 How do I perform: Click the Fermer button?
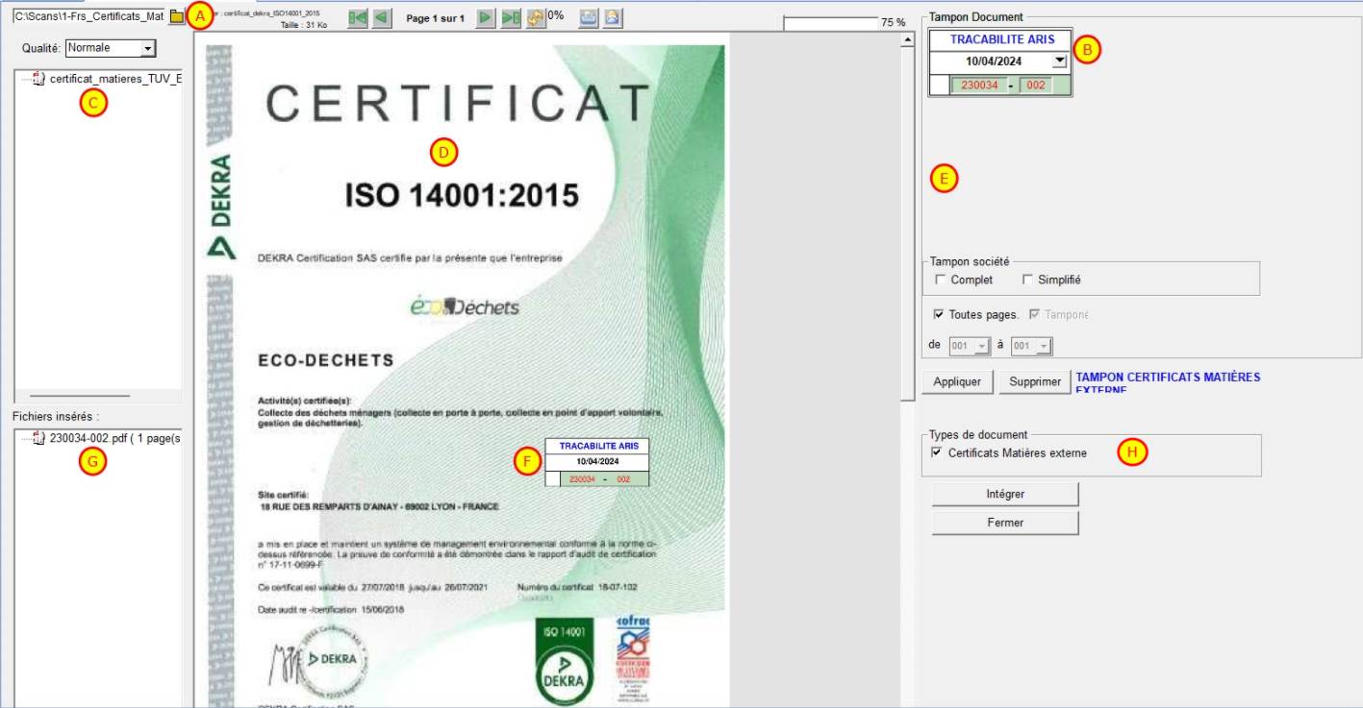[x=1005, y=523]
